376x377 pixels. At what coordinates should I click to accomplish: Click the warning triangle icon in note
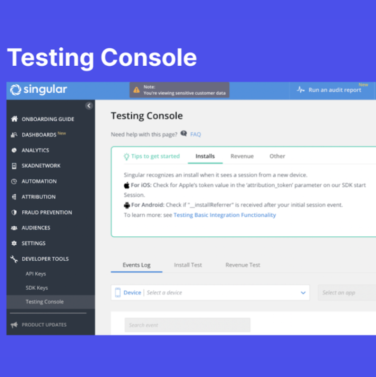point(136,90)
